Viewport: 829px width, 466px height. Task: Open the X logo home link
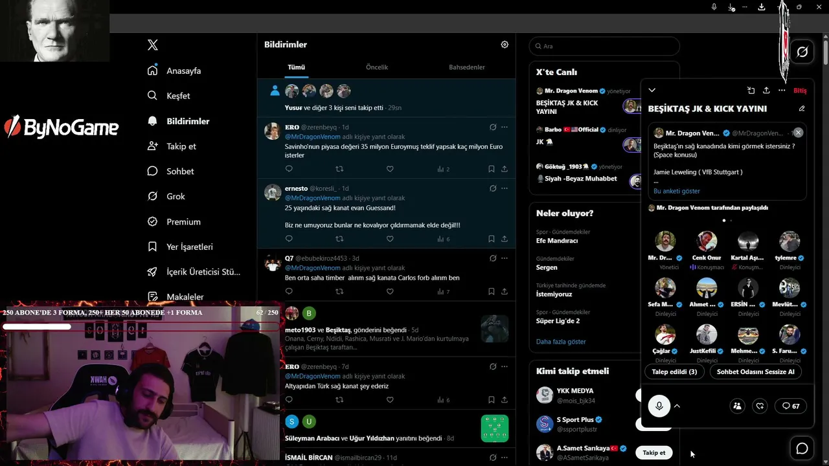pyautogui.click(x=153, y=45)
